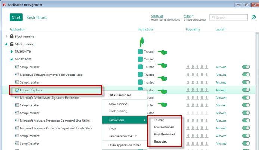Select Malicious Software Removal Tool Update Stub row
The height and width of the screenshot is (150, 259).
[129, 75]
